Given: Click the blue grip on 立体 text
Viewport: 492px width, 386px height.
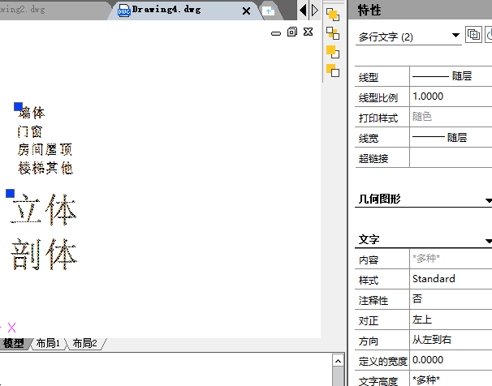Looking at the screenshot, I should click(x=11, y=193).
